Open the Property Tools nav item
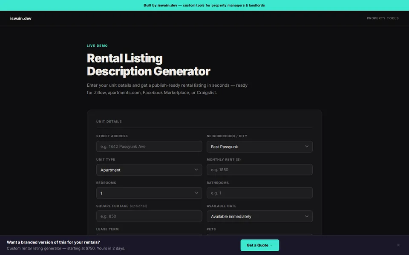Viewport: 409px width, 255px height. click(383, 18)
